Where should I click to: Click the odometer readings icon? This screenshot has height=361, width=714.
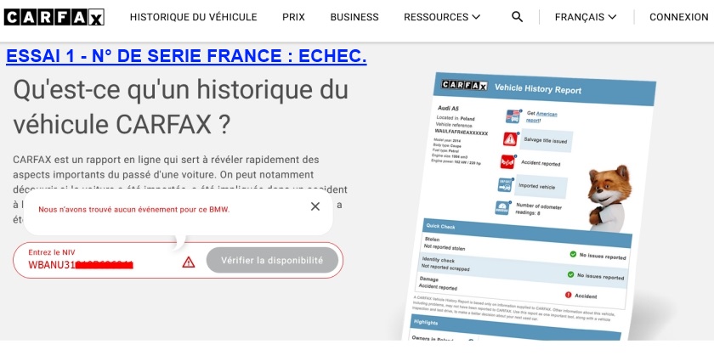click(501, 208)
